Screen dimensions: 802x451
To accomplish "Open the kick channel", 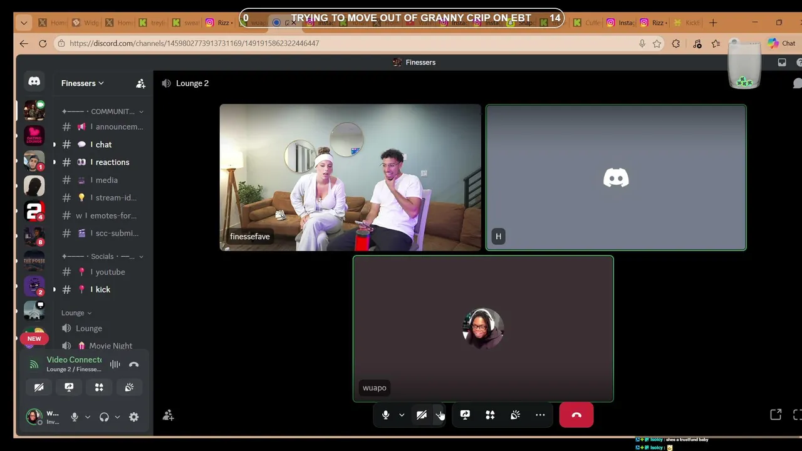I will point(103,289).
